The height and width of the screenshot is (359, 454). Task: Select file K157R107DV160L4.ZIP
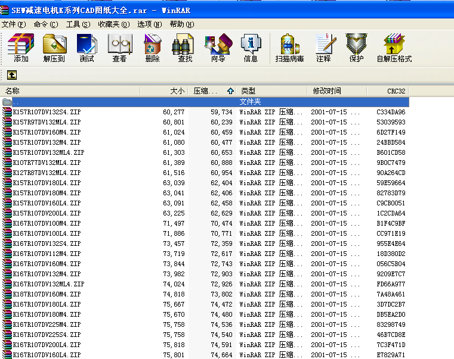click(x=47, y=203)
